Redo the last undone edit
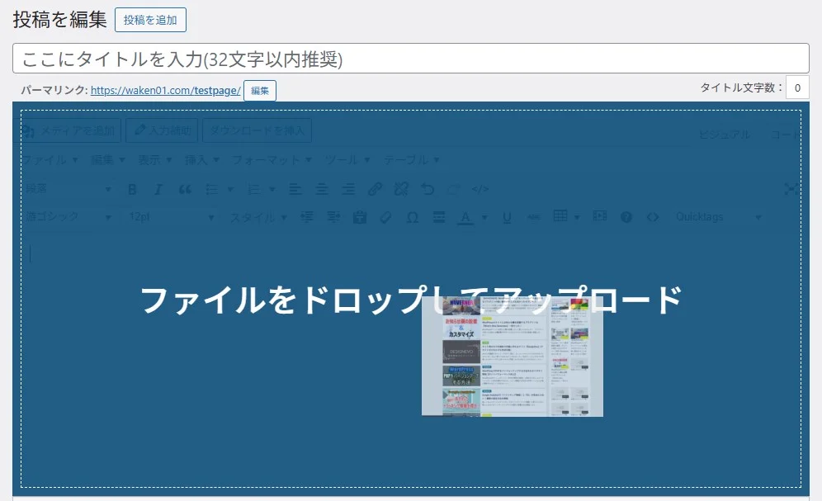Image resolution: width=822 pixels, height=501 pixels. click(x=454, y=189)
